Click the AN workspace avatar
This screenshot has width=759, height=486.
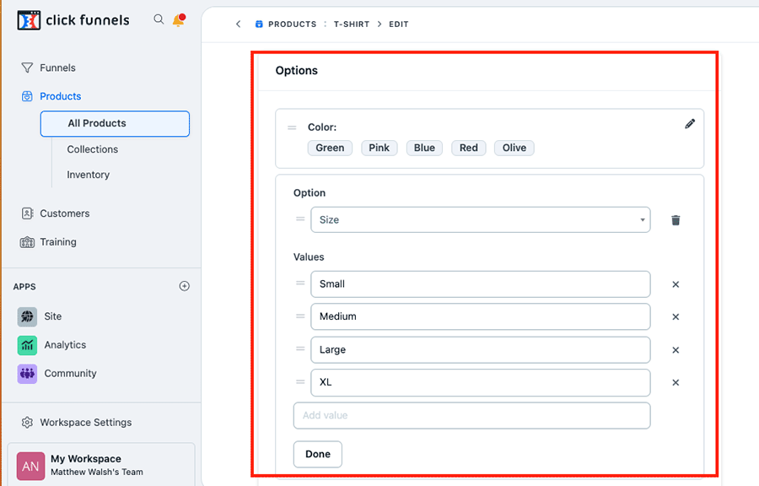pyautogui.click(x=30, y=466)
